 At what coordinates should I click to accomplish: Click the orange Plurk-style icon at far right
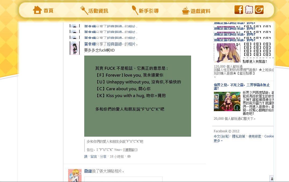click(x=259, y=10)
